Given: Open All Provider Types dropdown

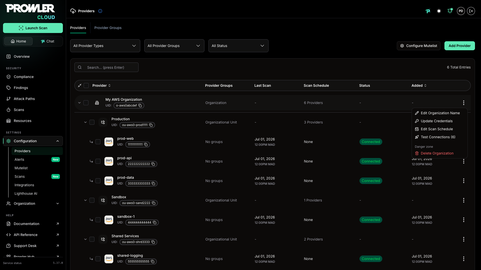Looking at the screenshot, I should point(105,46).
